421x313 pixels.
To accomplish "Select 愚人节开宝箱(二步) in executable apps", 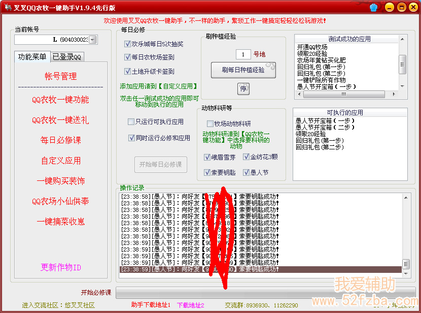I will point(325,127).
